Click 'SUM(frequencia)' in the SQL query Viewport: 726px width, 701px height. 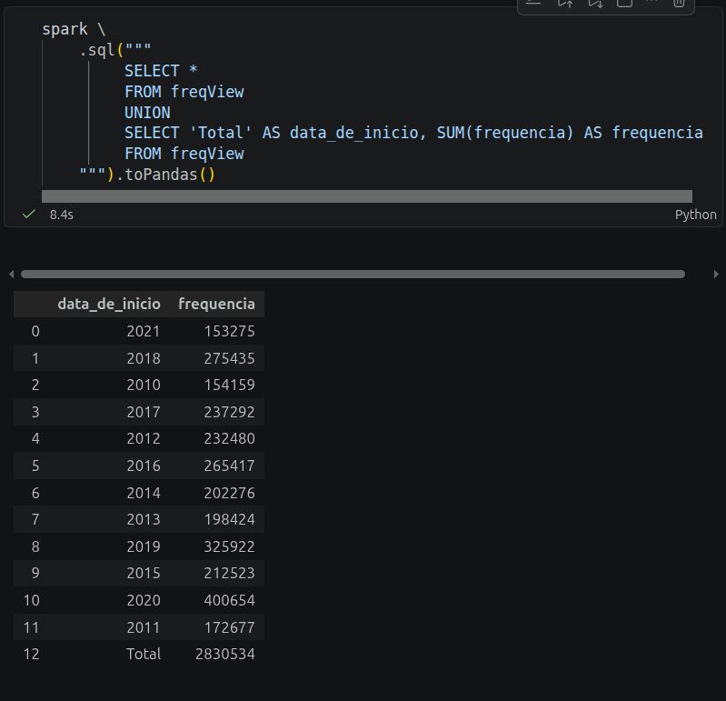505,133
